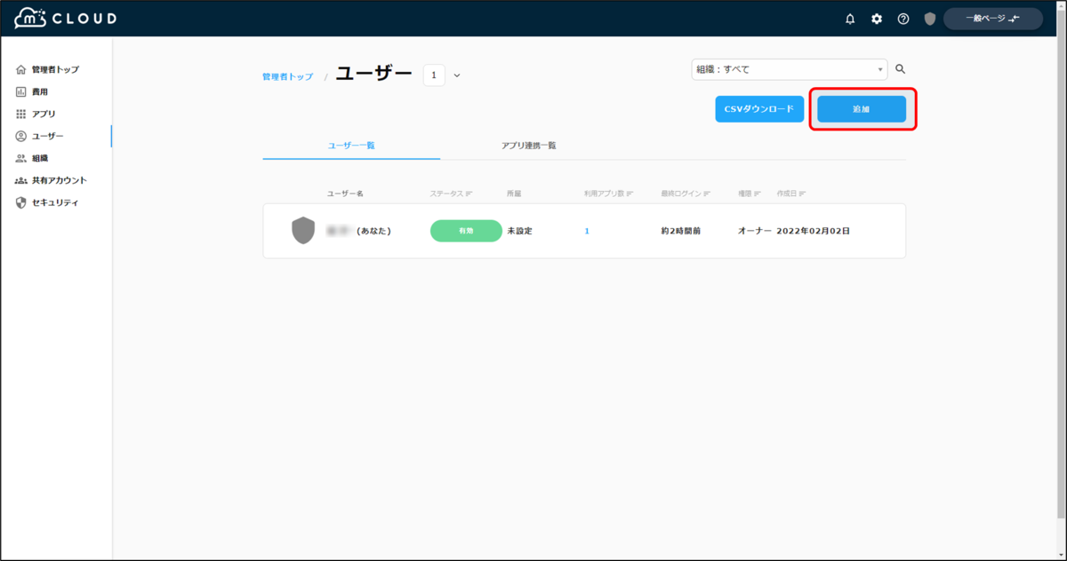The width and height of the screenshot is (1067, 561).
Task: Open the 利用アプリ数 link showing 1
Action: 587,231
